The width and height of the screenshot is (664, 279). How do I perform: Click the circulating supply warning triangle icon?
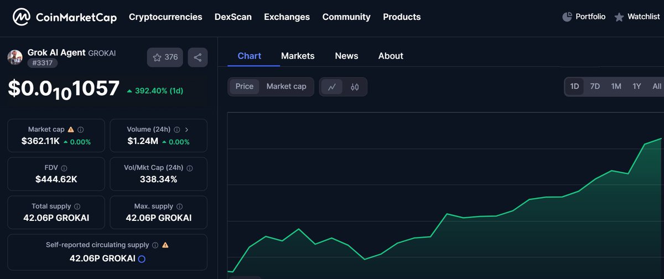165,245
